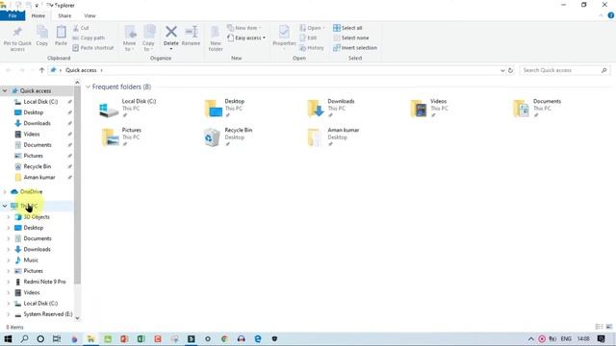Click the taskbar Search icon

click(24, 339)
